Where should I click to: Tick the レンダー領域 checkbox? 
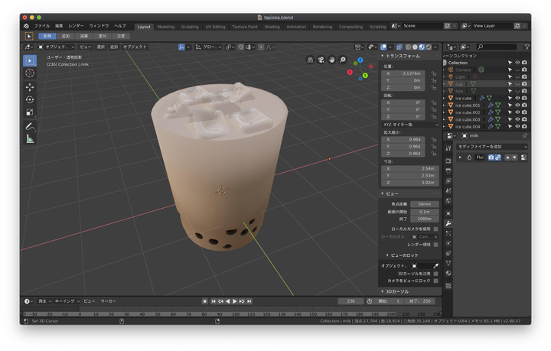pyautogui.click(x=435, y=245)
